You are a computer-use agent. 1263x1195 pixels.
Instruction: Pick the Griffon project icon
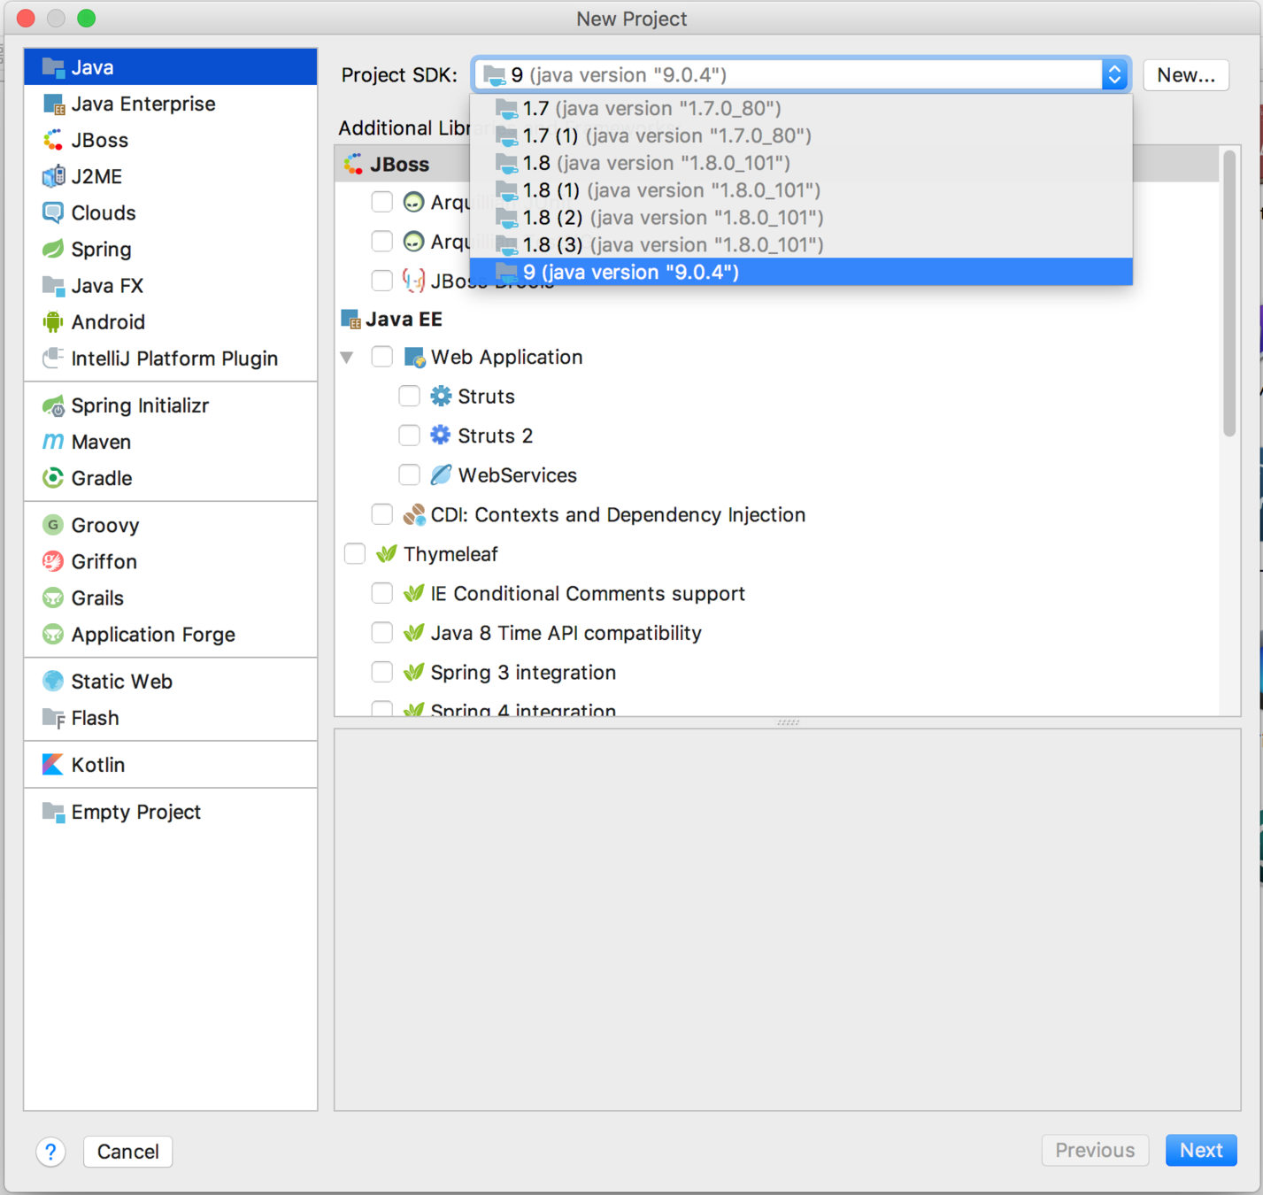click(53, 561)
